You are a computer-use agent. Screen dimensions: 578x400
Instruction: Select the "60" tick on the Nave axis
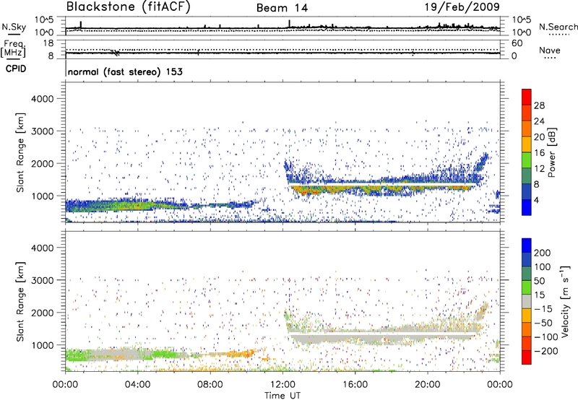click(x=517, y=43)
